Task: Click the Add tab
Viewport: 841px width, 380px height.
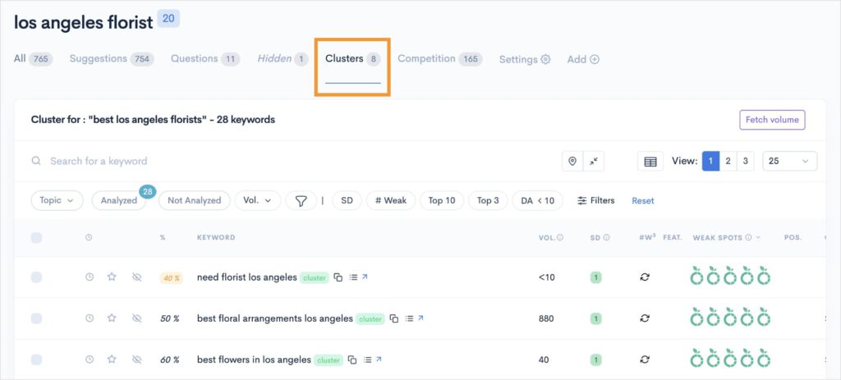Action: tap(583, 59)
